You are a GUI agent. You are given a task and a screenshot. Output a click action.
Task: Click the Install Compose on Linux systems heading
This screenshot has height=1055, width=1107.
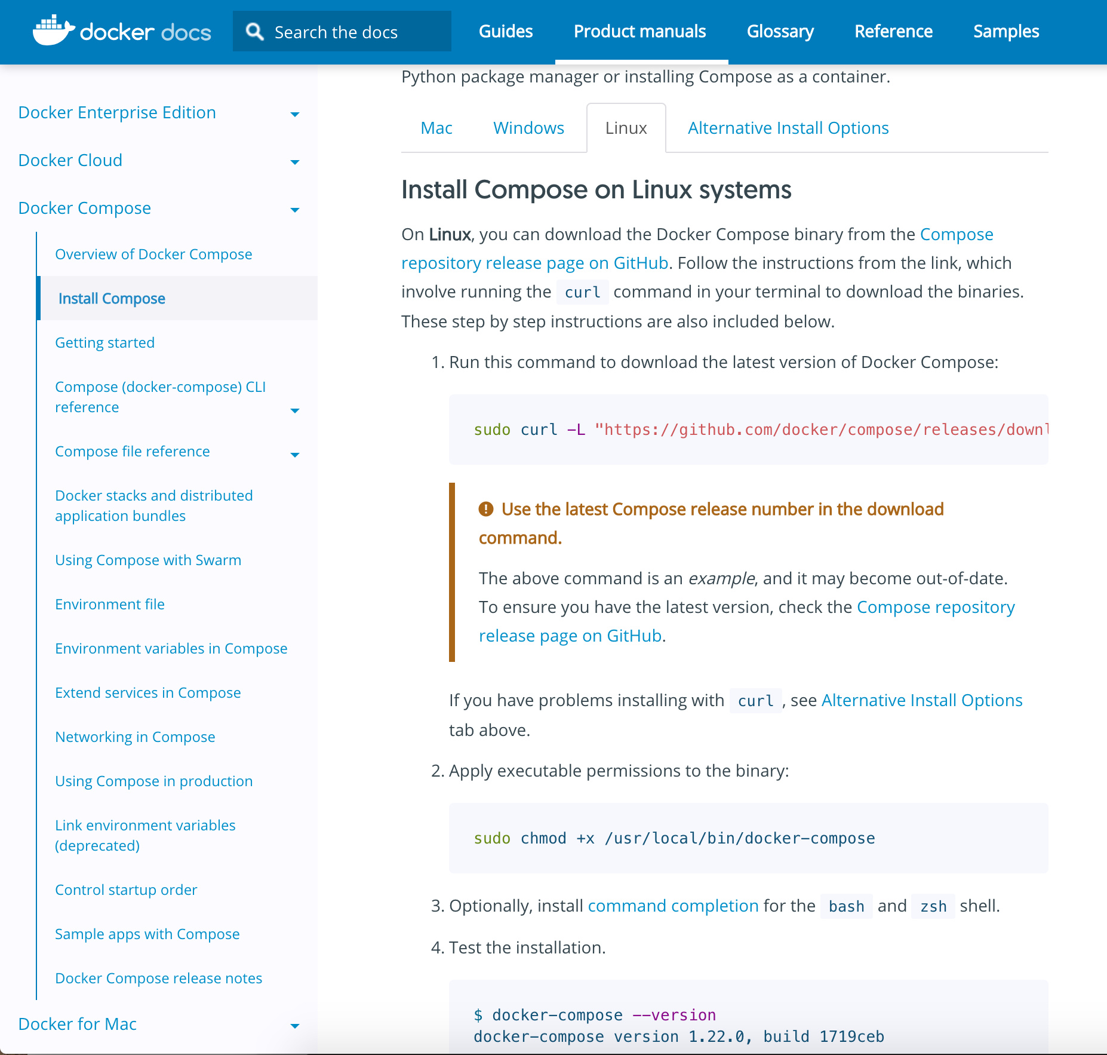596,189
